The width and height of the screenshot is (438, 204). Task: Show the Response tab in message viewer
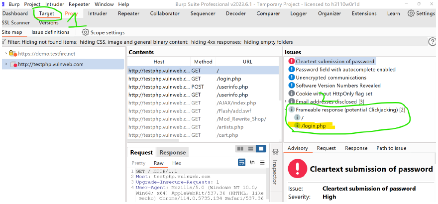pos(172,152)
